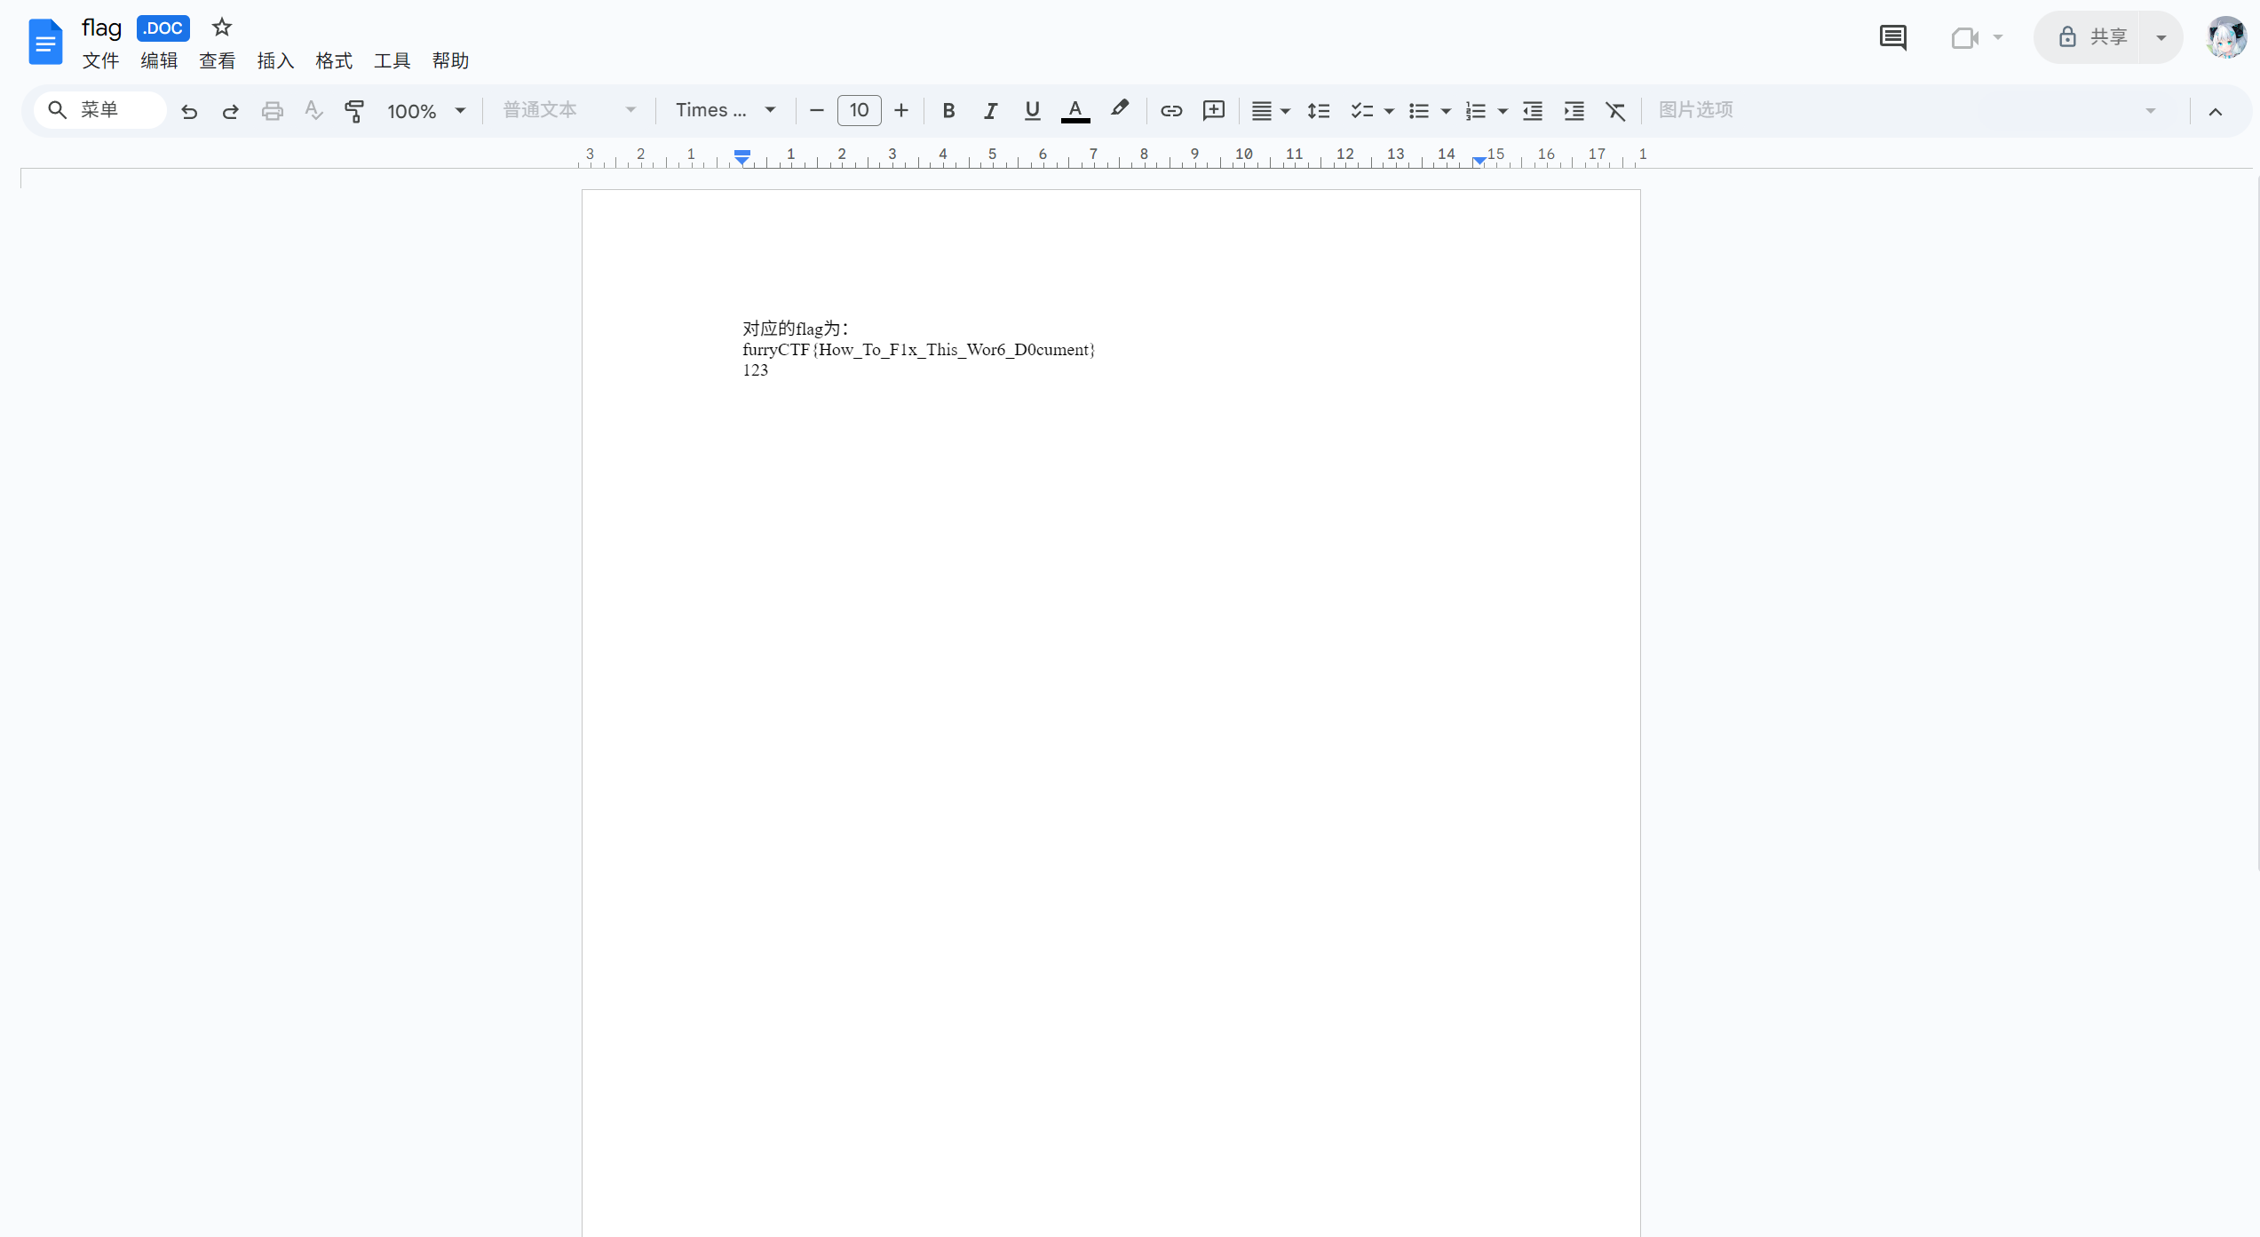The width and height of the screenshot is (2260, 1237).
Task: Add a new comment
Action: click(x=1214, y=110)
